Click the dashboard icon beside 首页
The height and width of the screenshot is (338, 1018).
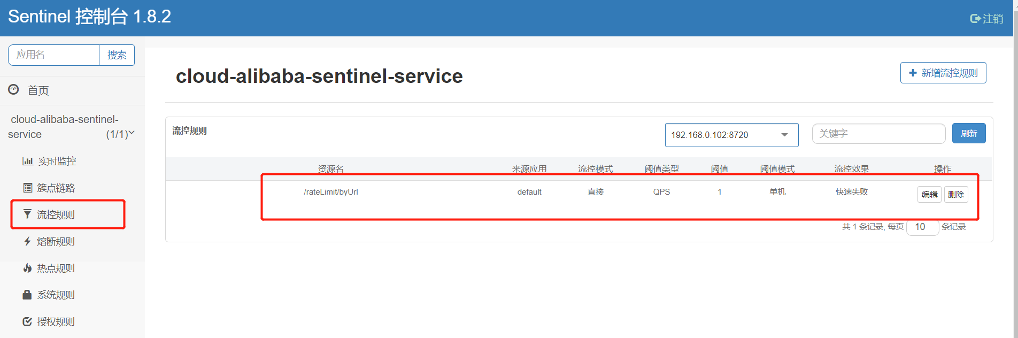coord(13,89)
